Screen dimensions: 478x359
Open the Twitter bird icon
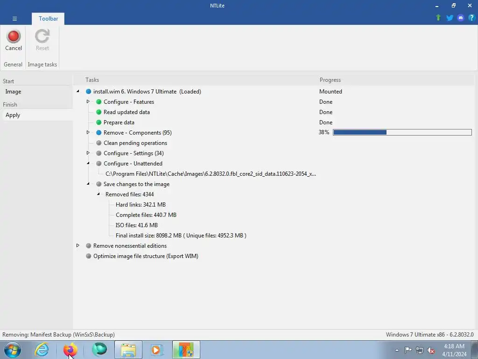(450, 18)
